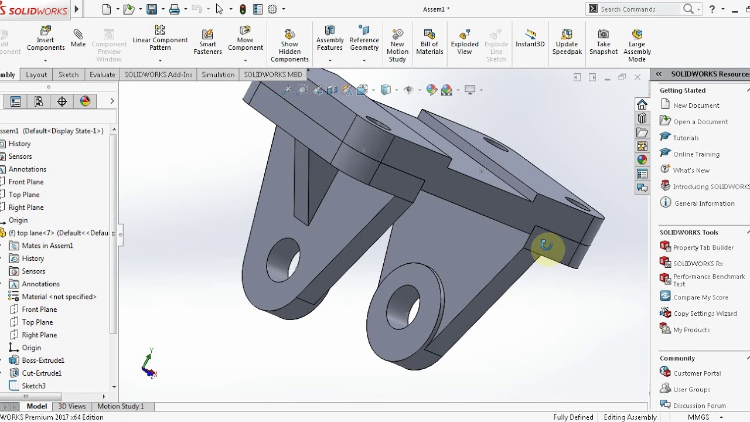Open Bill of Materials tool
Image resolution: width=750 pixels, height=422 pixels.
point(429,42)
